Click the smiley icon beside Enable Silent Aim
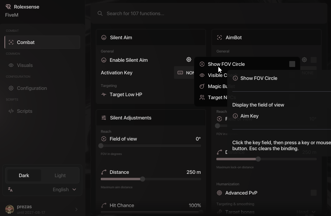The width and height of the screenshot is (331, 216). [104, 60]
